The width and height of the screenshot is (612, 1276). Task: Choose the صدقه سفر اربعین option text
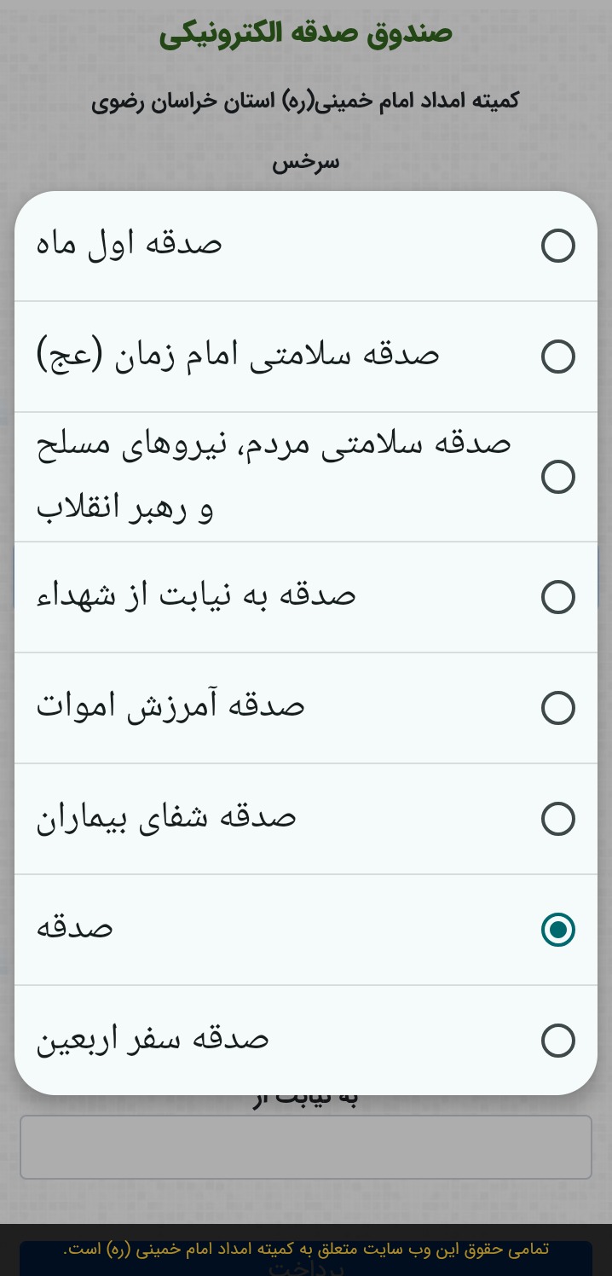click(153, 1040)
